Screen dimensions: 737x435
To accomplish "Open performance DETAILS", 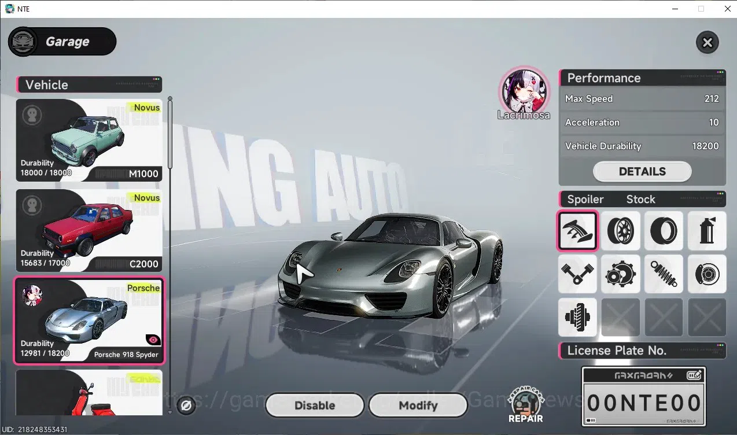I will pos(642,171).
